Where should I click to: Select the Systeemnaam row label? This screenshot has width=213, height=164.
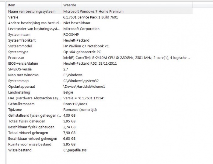click(x=19, y=35)
